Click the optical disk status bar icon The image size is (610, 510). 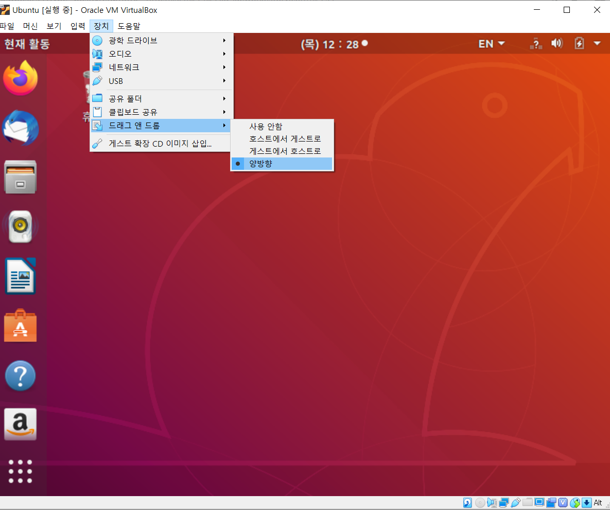click(480, 503)
